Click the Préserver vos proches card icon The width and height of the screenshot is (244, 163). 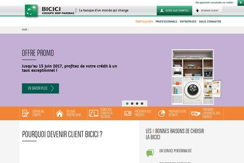click(128, 113)
